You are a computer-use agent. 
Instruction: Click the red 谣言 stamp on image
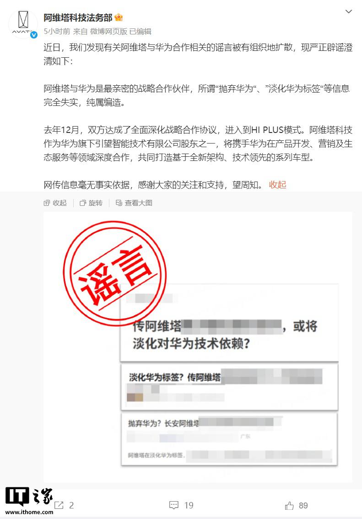tap(114, 273)
